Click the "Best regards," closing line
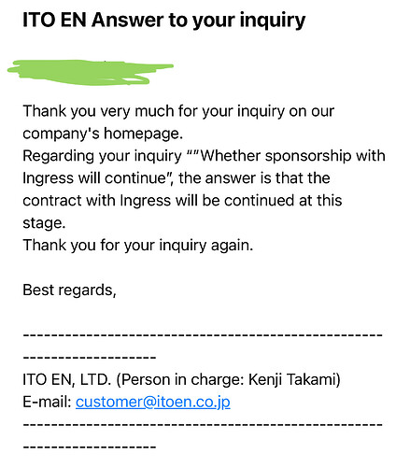This screenshot has width=410, height=467. pyautogui.click(x=69, y=290)
